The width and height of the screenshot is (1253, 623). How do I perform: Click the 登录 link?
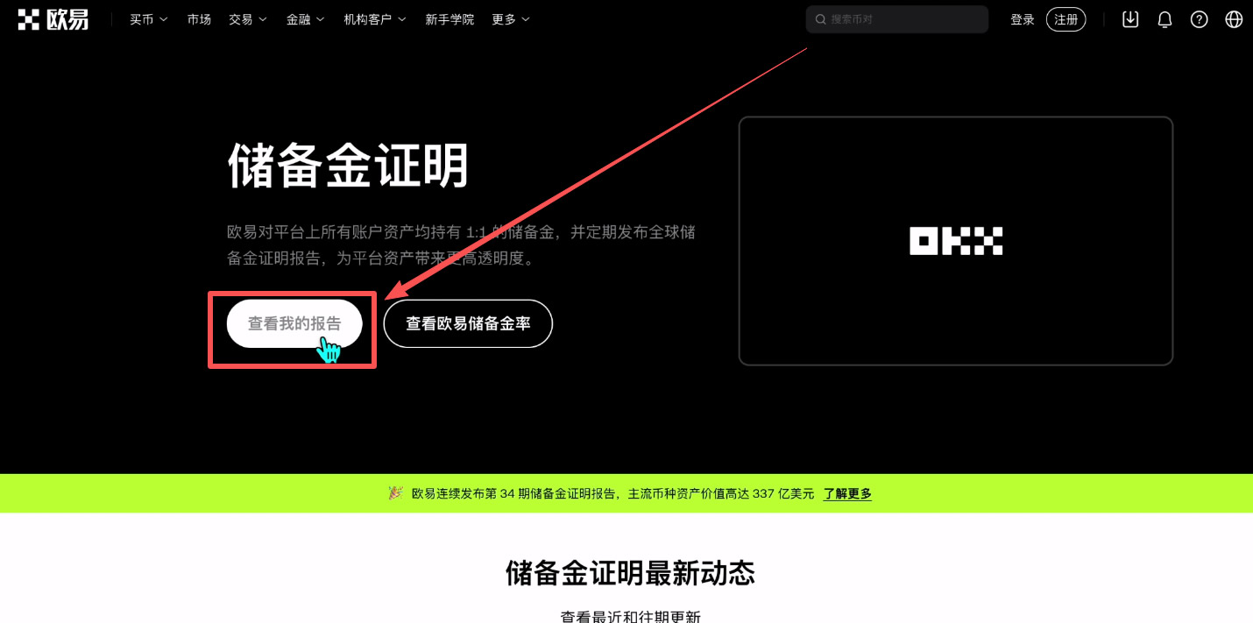pyautogui.click(x=1022, y=18)
